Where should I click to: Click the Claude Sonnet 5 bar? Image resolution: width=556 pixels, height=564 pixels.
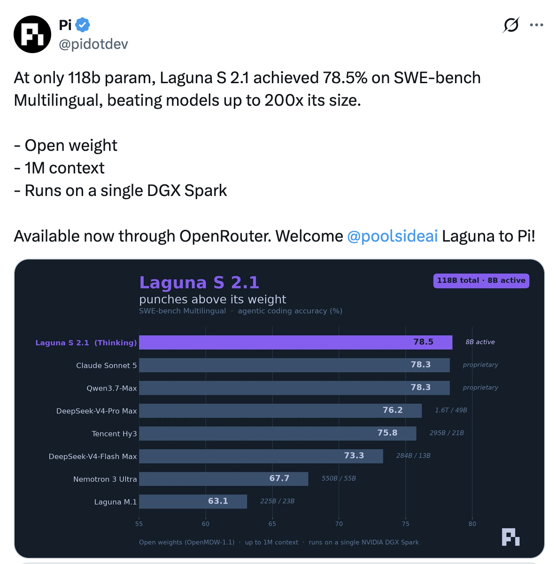294,365
